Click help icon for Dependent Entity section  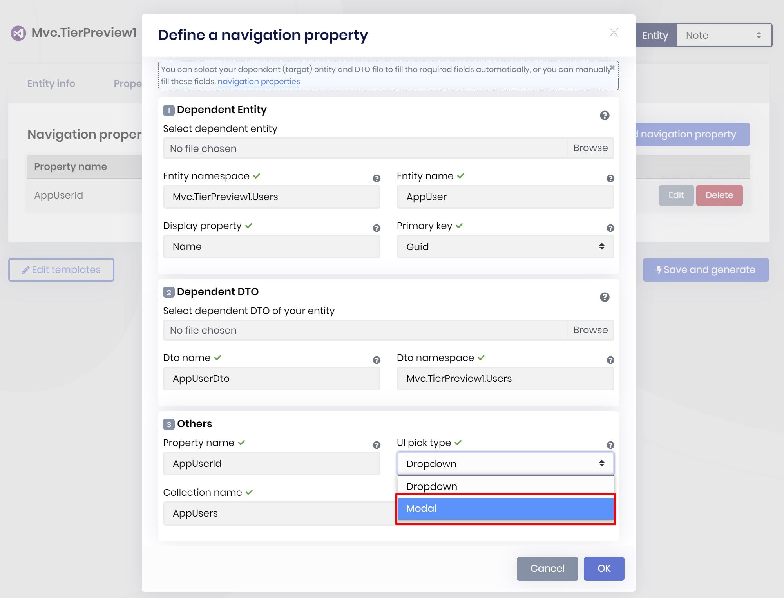pyautogui.click(x=604, y=116)
